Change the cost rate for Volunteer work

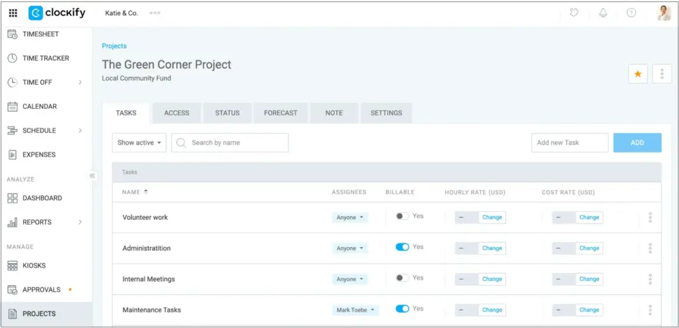[589, 217]
